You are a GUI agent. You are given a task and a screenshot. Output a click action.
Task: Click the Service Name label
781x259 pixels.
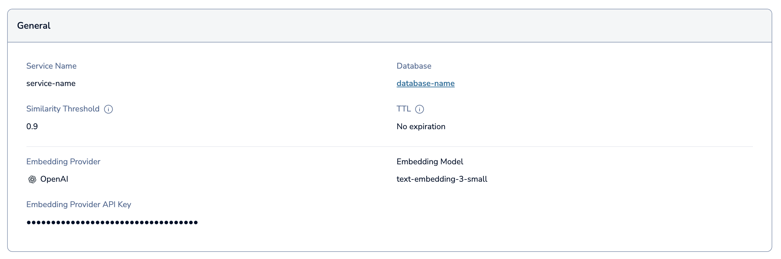pyautogui.click(x=51, y=66)
